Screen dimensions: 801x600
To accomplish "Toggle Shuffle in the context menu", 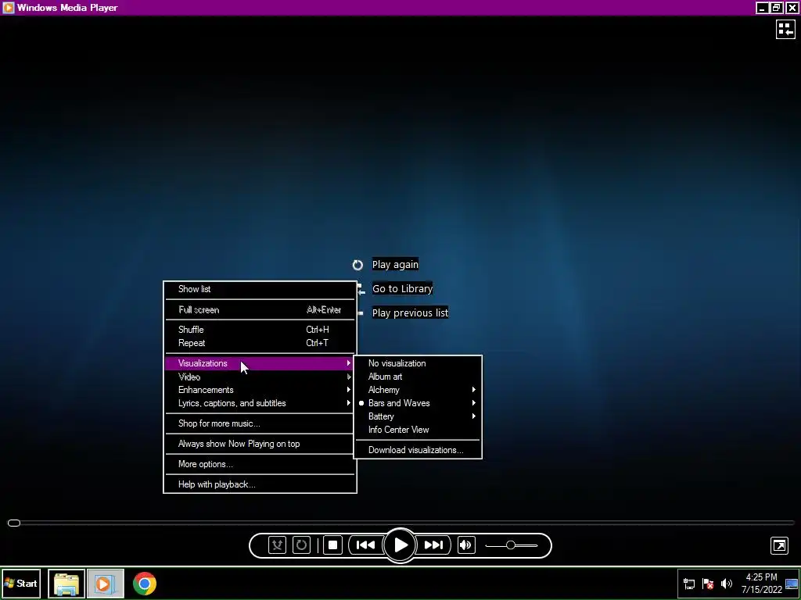I will [x=260, y=330].
